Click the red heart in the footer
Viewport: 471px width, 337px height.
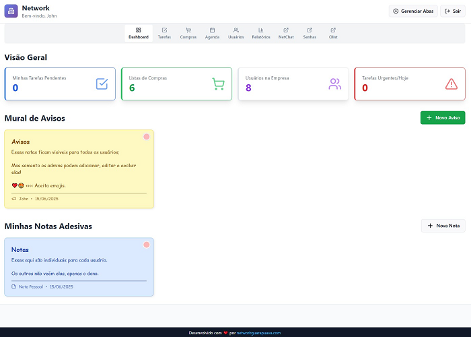click(x=225, y=333)
